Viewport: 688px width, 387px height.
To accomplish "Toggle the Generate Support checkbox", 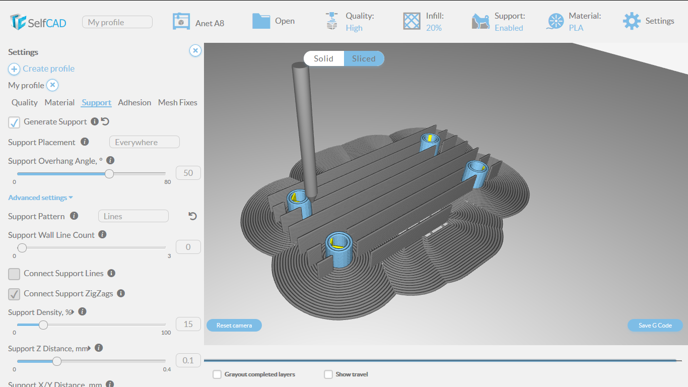I will point(14,122).
